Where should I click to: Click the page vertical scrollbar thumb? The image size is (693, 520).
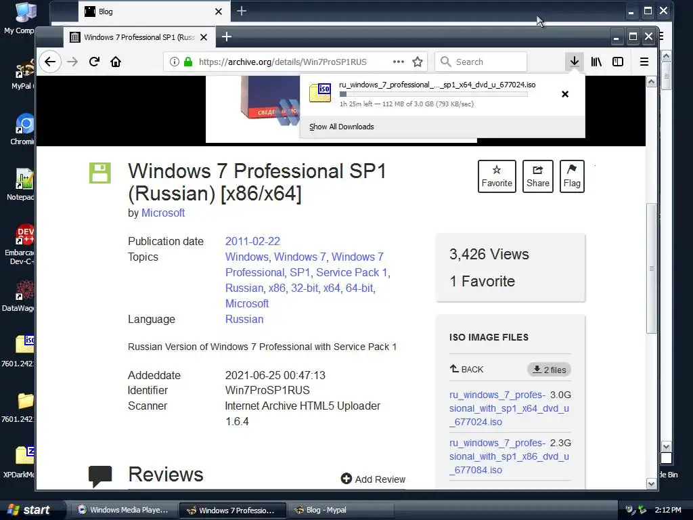point(652,268)
